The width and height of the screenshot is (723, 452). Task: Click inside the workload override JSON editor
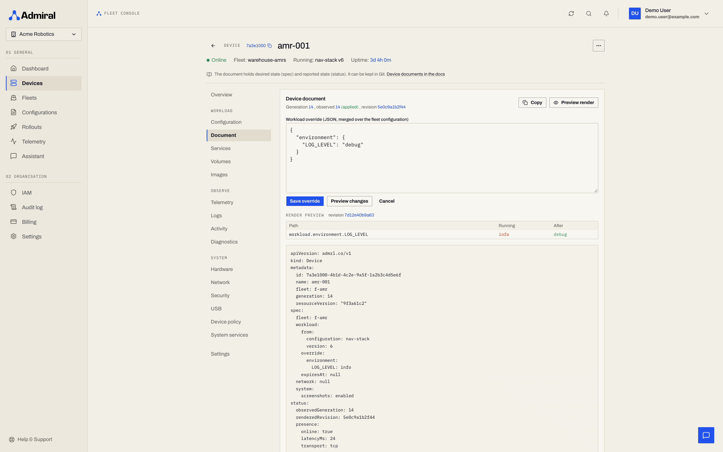point(442,158)
